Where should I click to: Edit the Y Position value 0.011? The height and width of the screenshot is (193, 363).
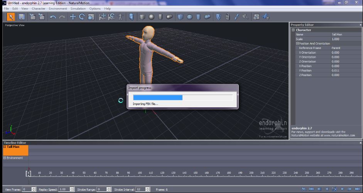coord(346,70)
